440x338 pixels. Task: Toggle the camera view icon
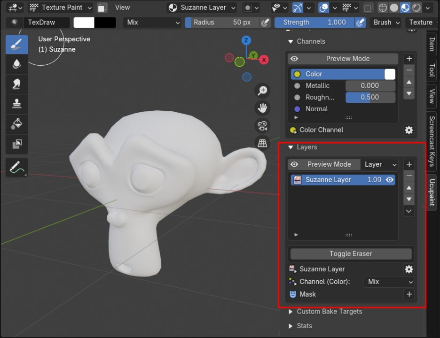[262, 125]
